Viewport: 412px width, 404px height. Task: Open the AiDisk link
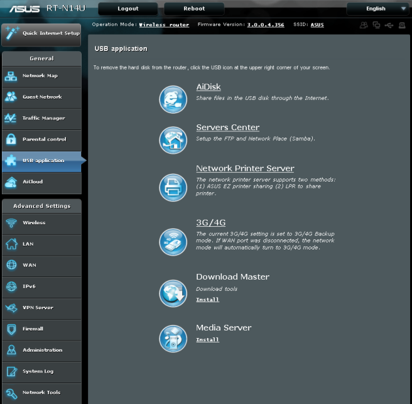click(209, 87)
